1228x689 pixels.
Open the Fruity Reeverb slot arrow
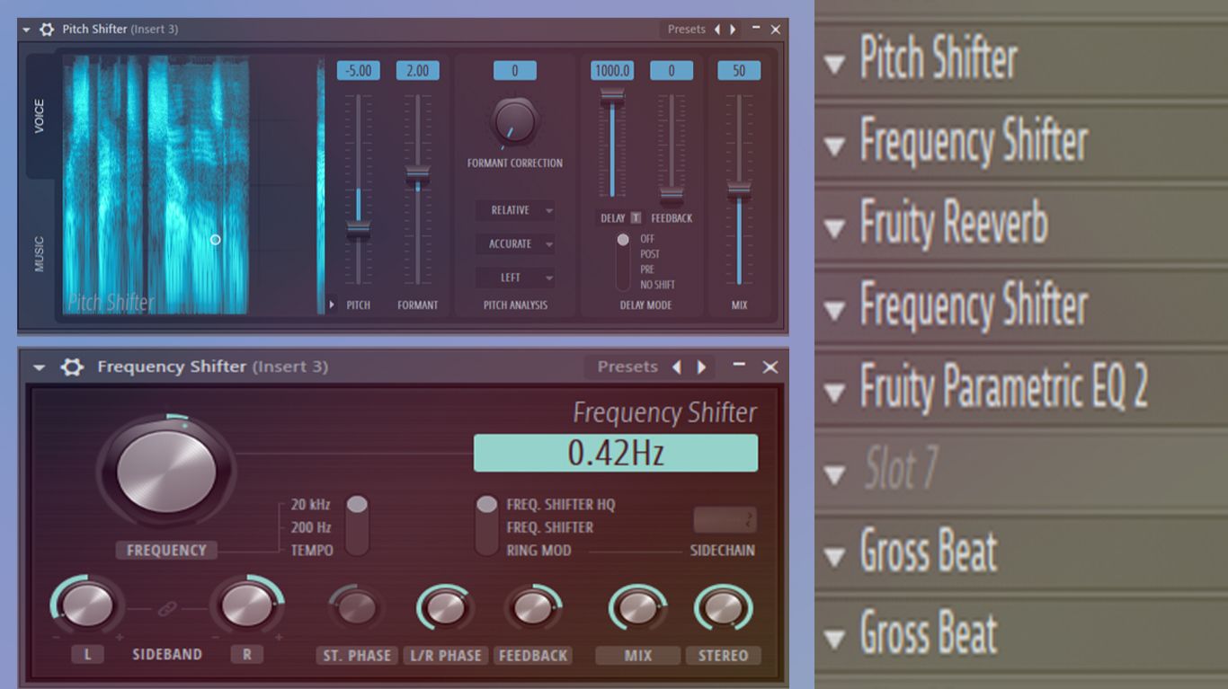click(x=835, y=228)
